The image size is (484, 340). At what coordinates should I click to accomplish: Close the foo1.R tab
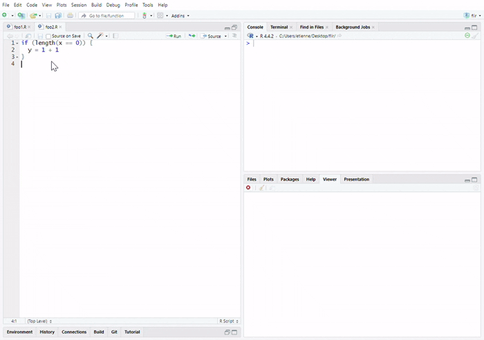(29, 27)
